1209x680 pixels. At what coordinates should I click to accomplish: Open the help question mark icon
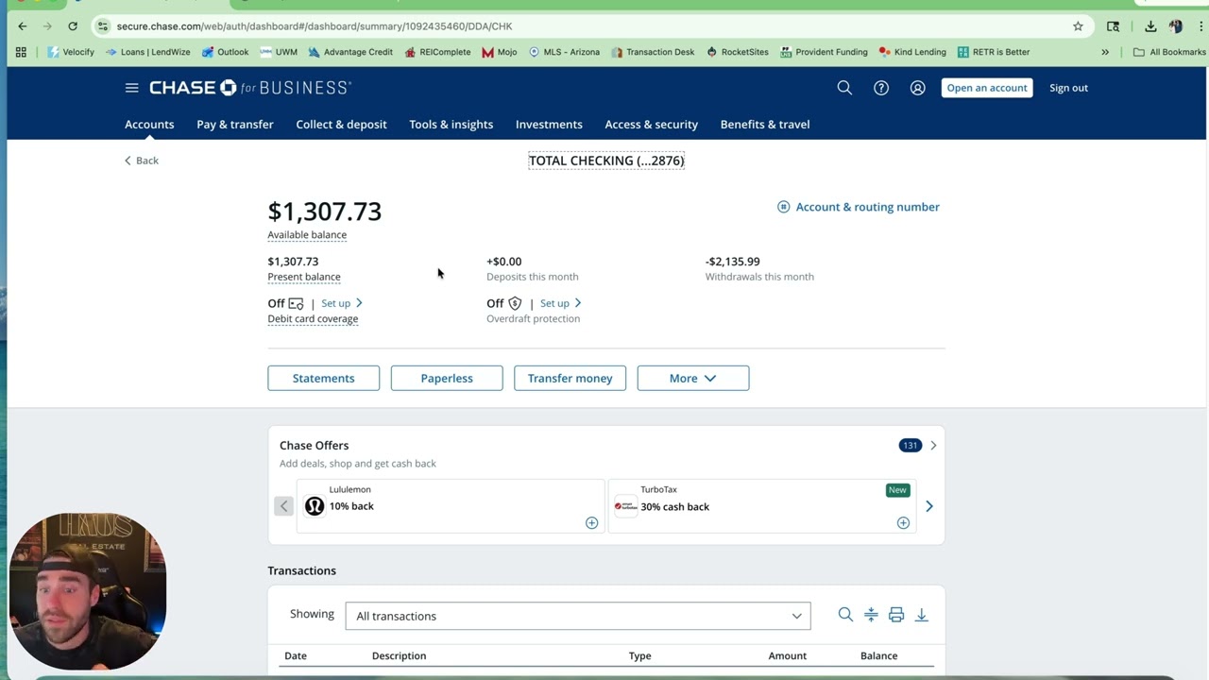click(881, 88)
